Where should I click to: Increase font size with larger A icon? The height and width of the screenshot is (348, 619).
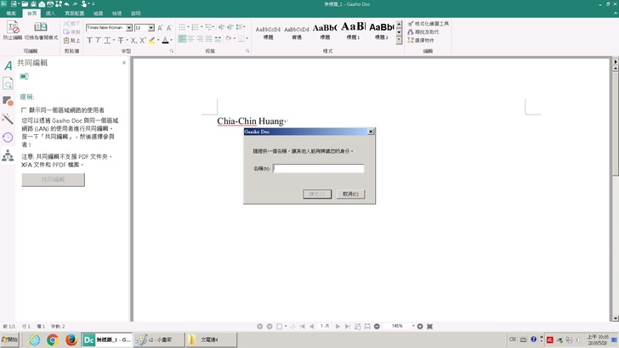point(160,28)
